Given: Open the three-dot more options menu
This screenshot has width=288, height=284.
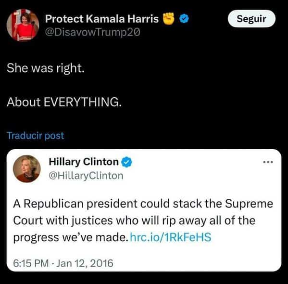Looking at the screenshot, I should [x=268, y=162].
